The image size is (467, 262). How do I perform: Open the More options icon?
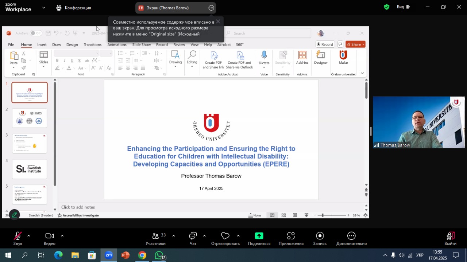coord(351,239)
